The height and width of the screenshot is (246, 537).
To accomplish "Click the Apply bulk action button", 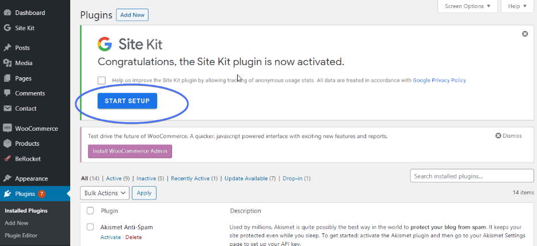I will click(144, 193).
